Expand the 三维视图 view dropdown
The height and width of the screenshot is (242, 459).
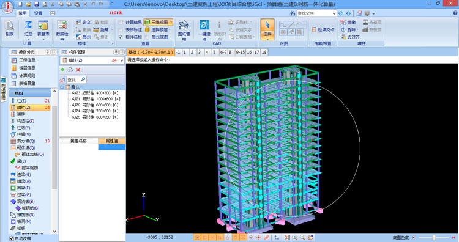coord(171,22)
